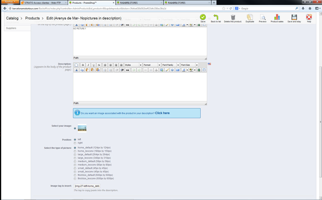Select the product image radio button

[75, 128]
